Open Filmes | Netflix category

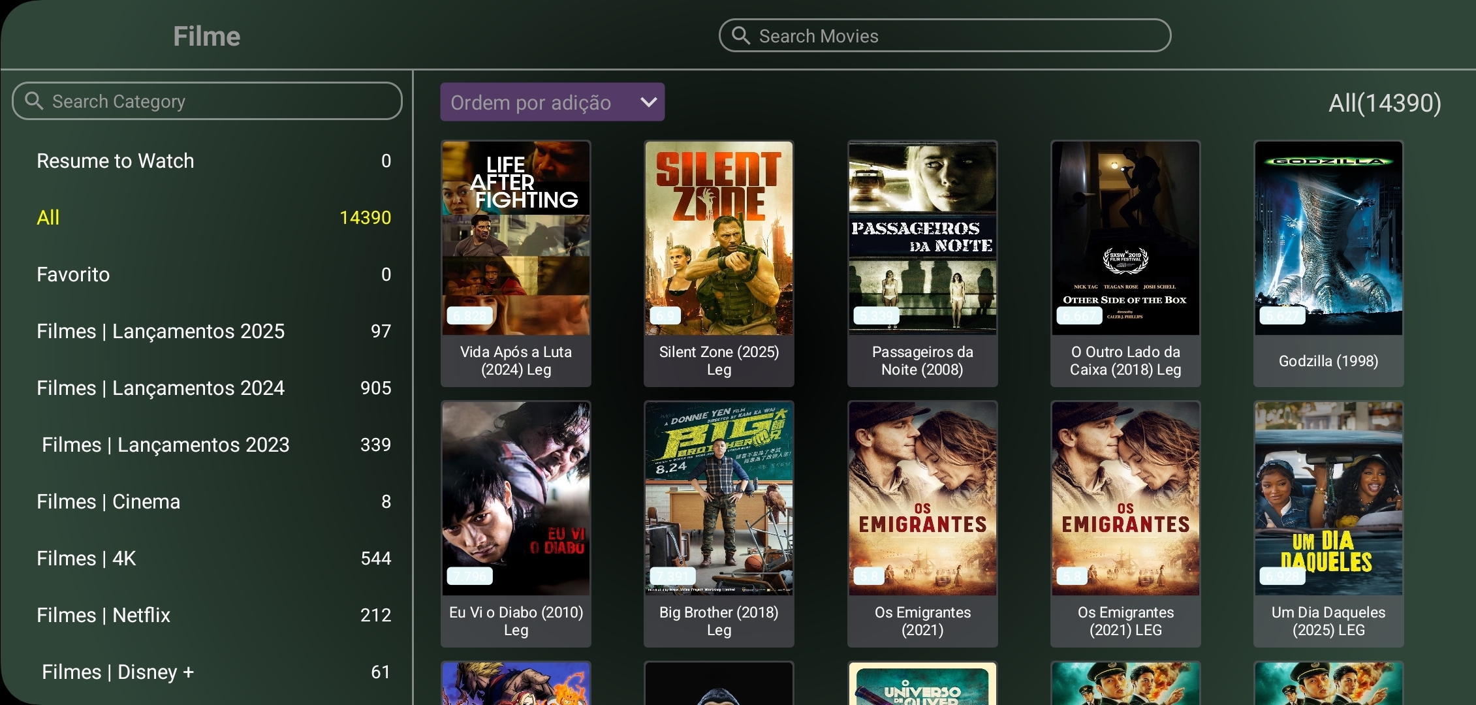(103, 616)
